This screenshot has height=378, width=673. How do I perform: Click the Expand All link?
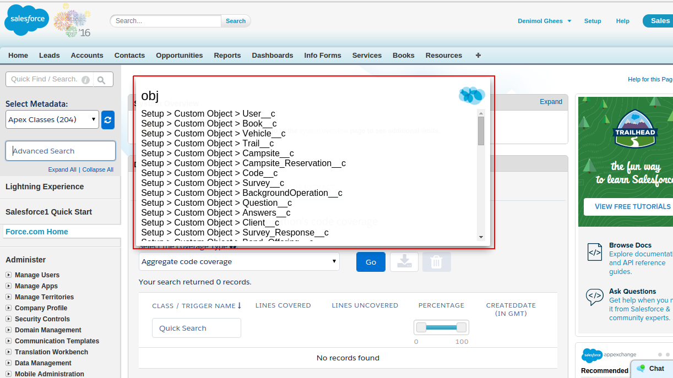(x=62, y=169)
